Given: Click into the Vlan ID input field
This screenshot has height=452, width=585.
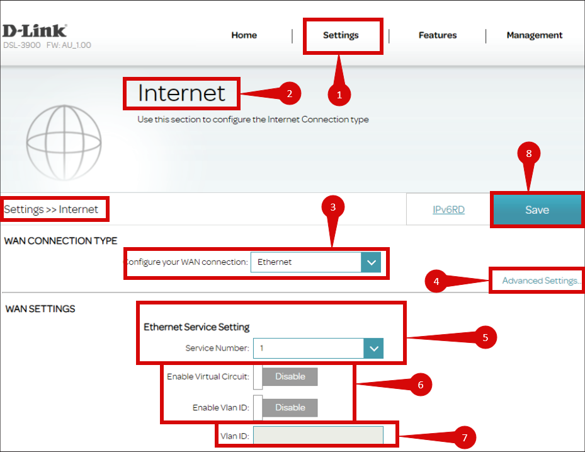Looking at the screenshot, I should (318, 436).
